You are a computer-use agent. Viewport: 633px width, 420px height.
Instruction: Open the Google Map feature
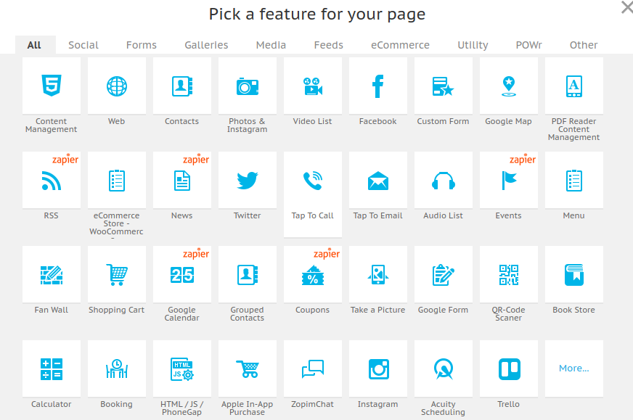point(508,85)
